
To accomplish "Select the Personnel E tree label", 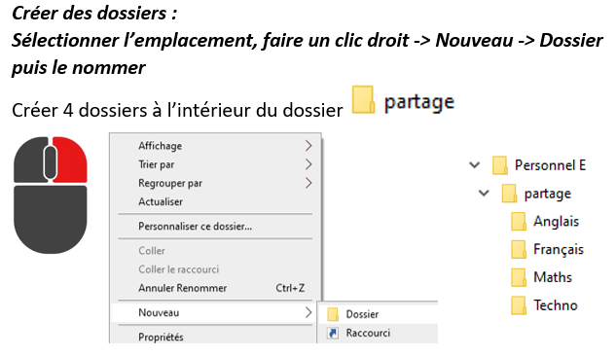I will [550, 165].
